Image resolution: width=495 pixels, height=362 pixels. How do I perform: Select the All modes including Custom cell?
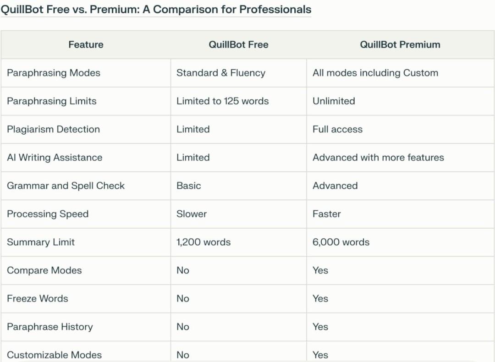[375, 73]
